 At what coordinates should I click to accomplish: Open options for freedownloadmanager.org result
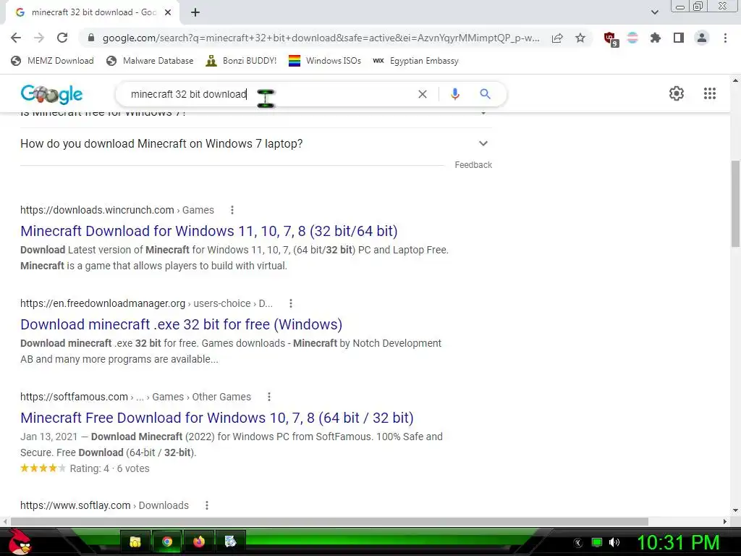coord(291,303)
